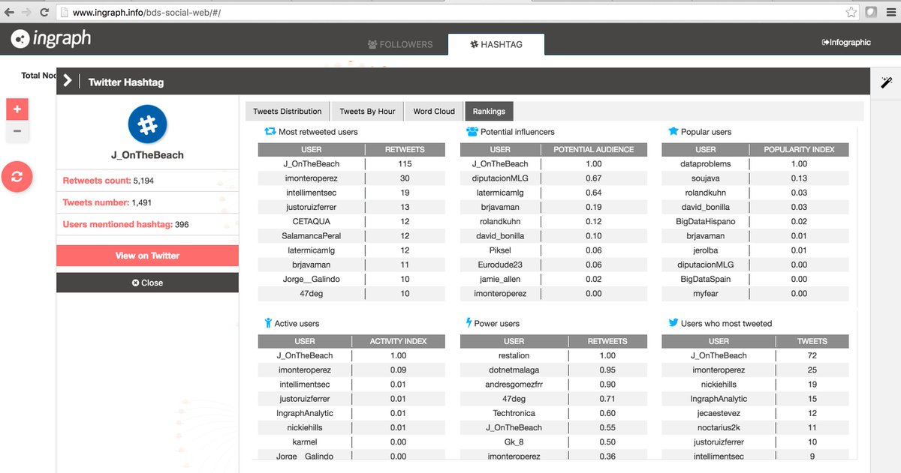Select the Rankings tab
Screen dimensions: 901x473
tap(489, 111)
